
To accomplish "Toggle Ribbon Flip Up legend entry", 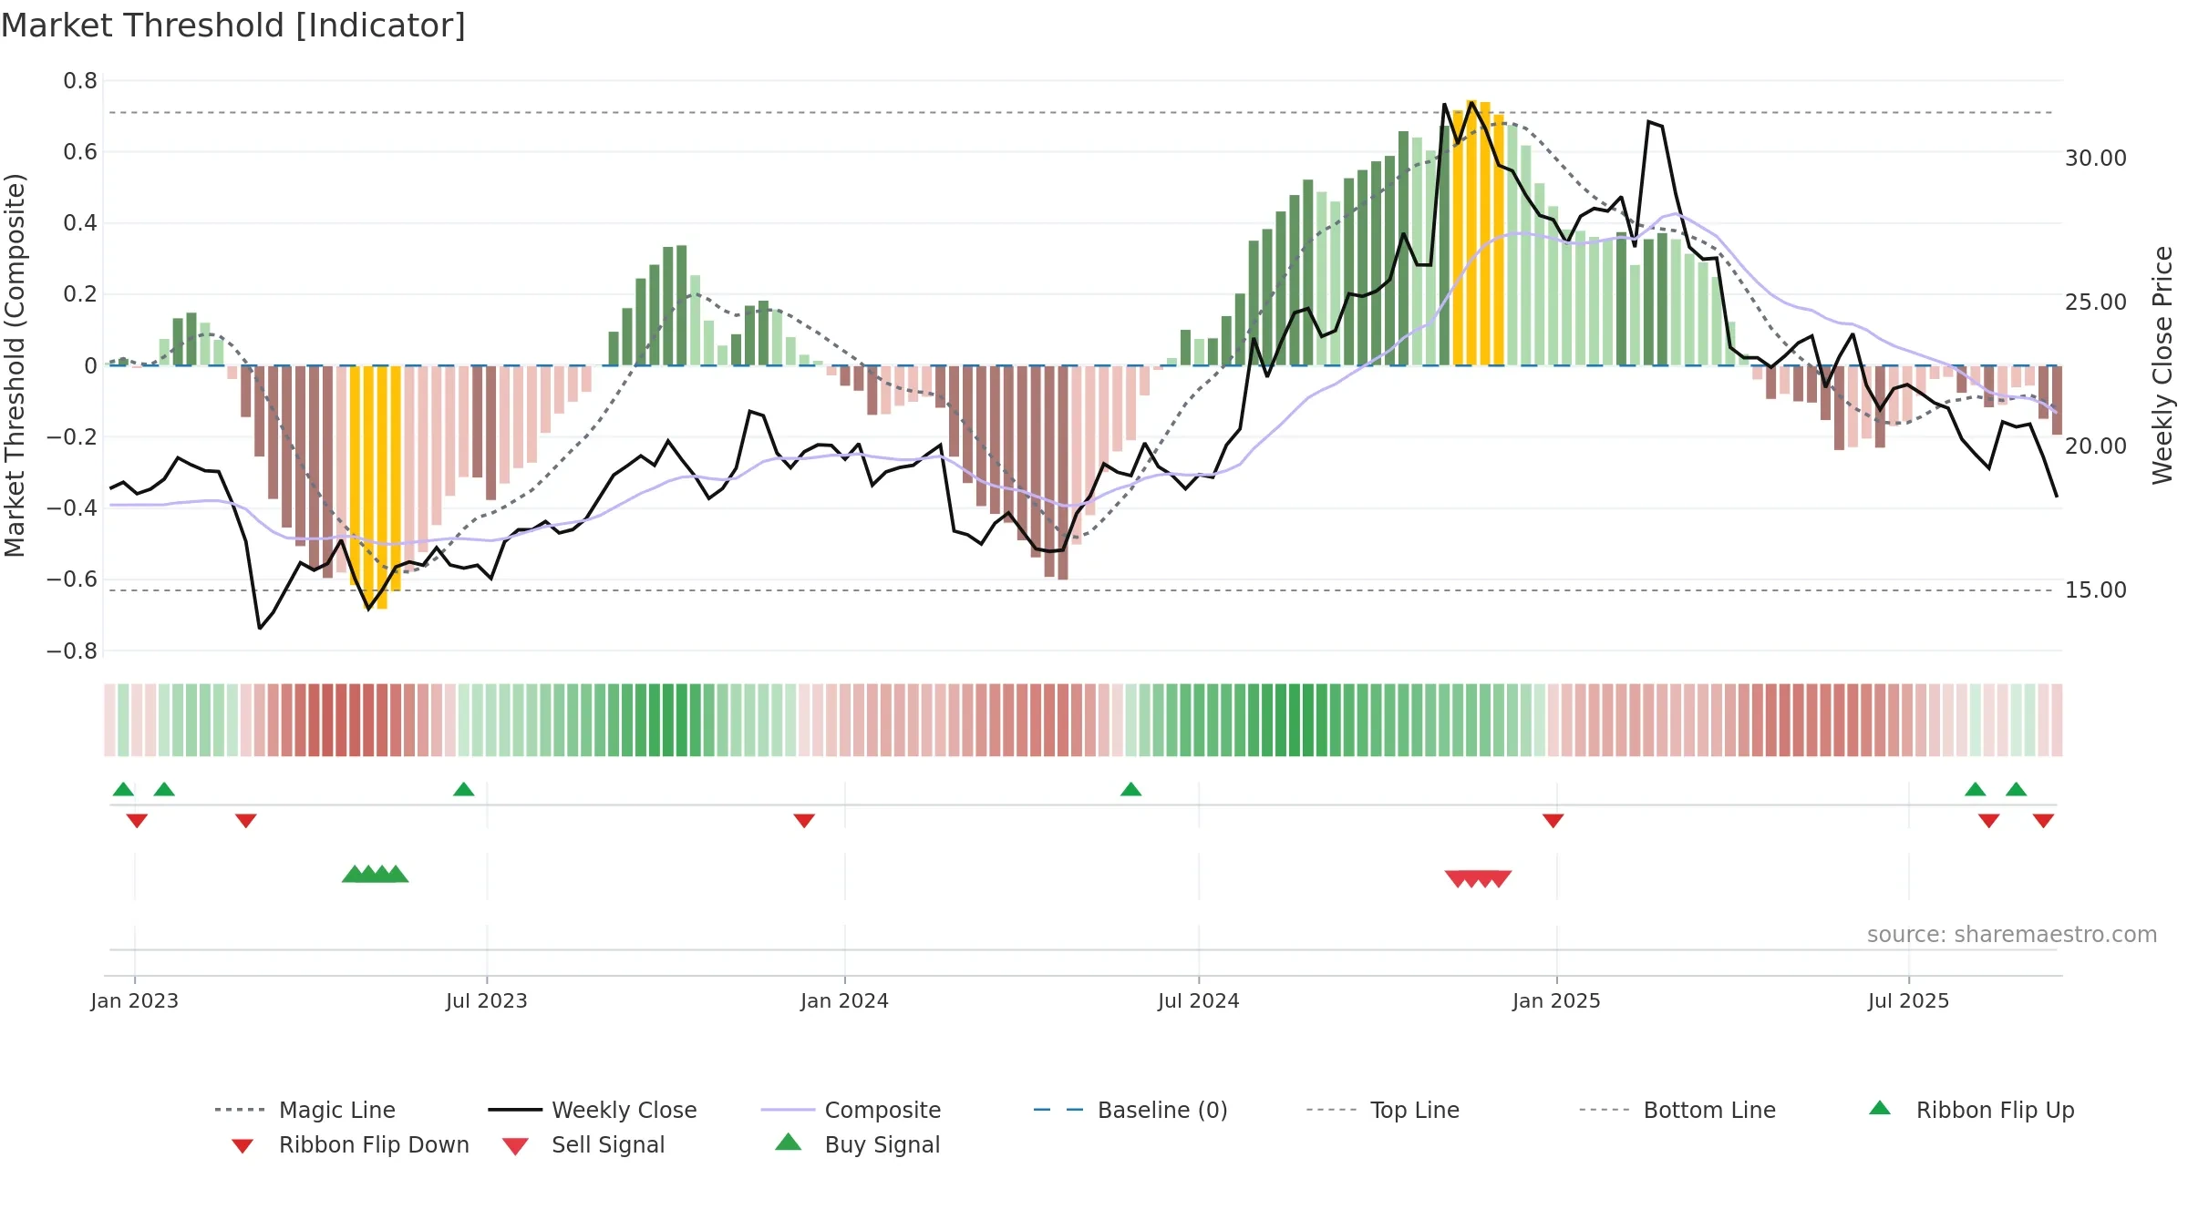I will [1971, 1110].
